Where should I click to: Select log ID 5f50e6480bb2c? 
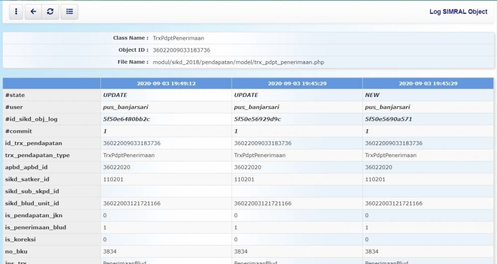click(126, 119)
